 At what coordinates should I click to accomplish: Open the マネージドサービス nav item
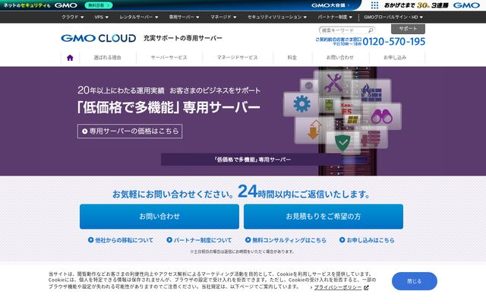click(238, 58)
